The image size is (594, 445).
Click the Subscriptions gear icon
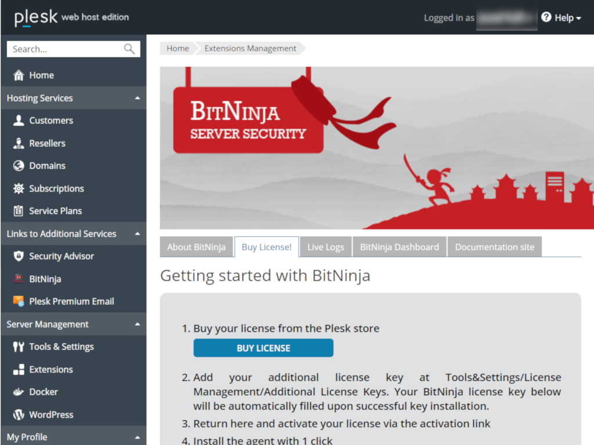19,188
